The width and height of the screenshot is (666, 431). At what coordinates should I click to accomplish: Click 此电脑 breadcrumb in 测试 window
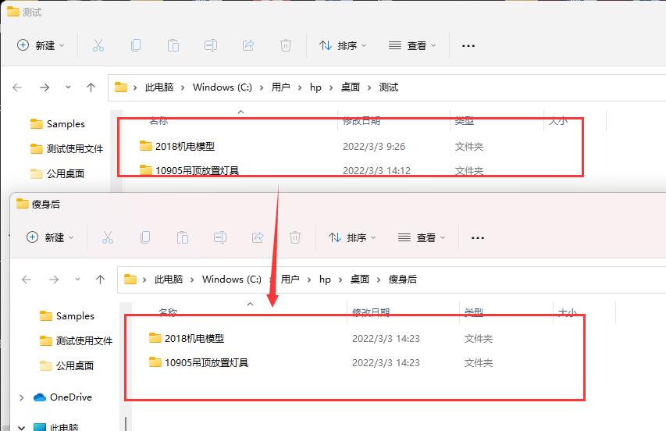click(x=159, y=87)
